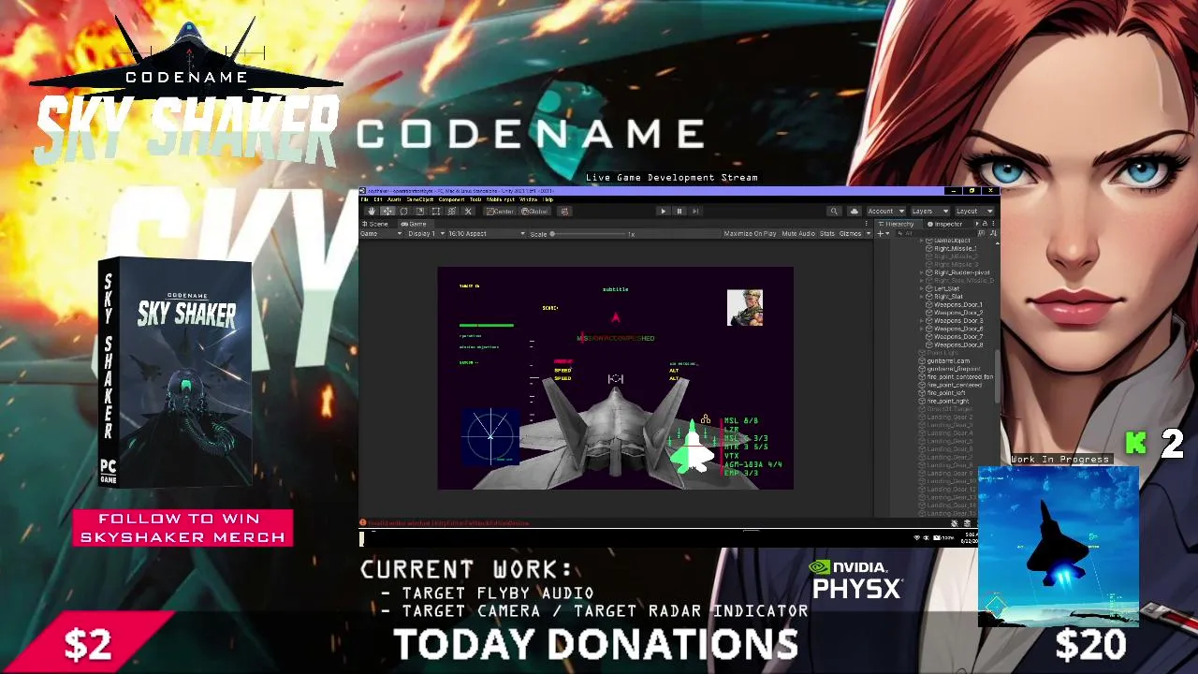Open the cloud services icon

(854, 211)
